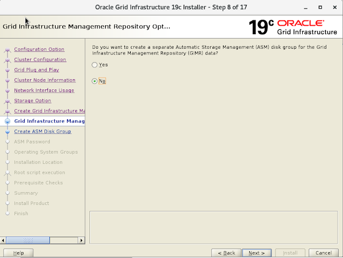
Task: Click left arrow of sidebar horizontal scrollbar
Action: [x=3, y=240]
